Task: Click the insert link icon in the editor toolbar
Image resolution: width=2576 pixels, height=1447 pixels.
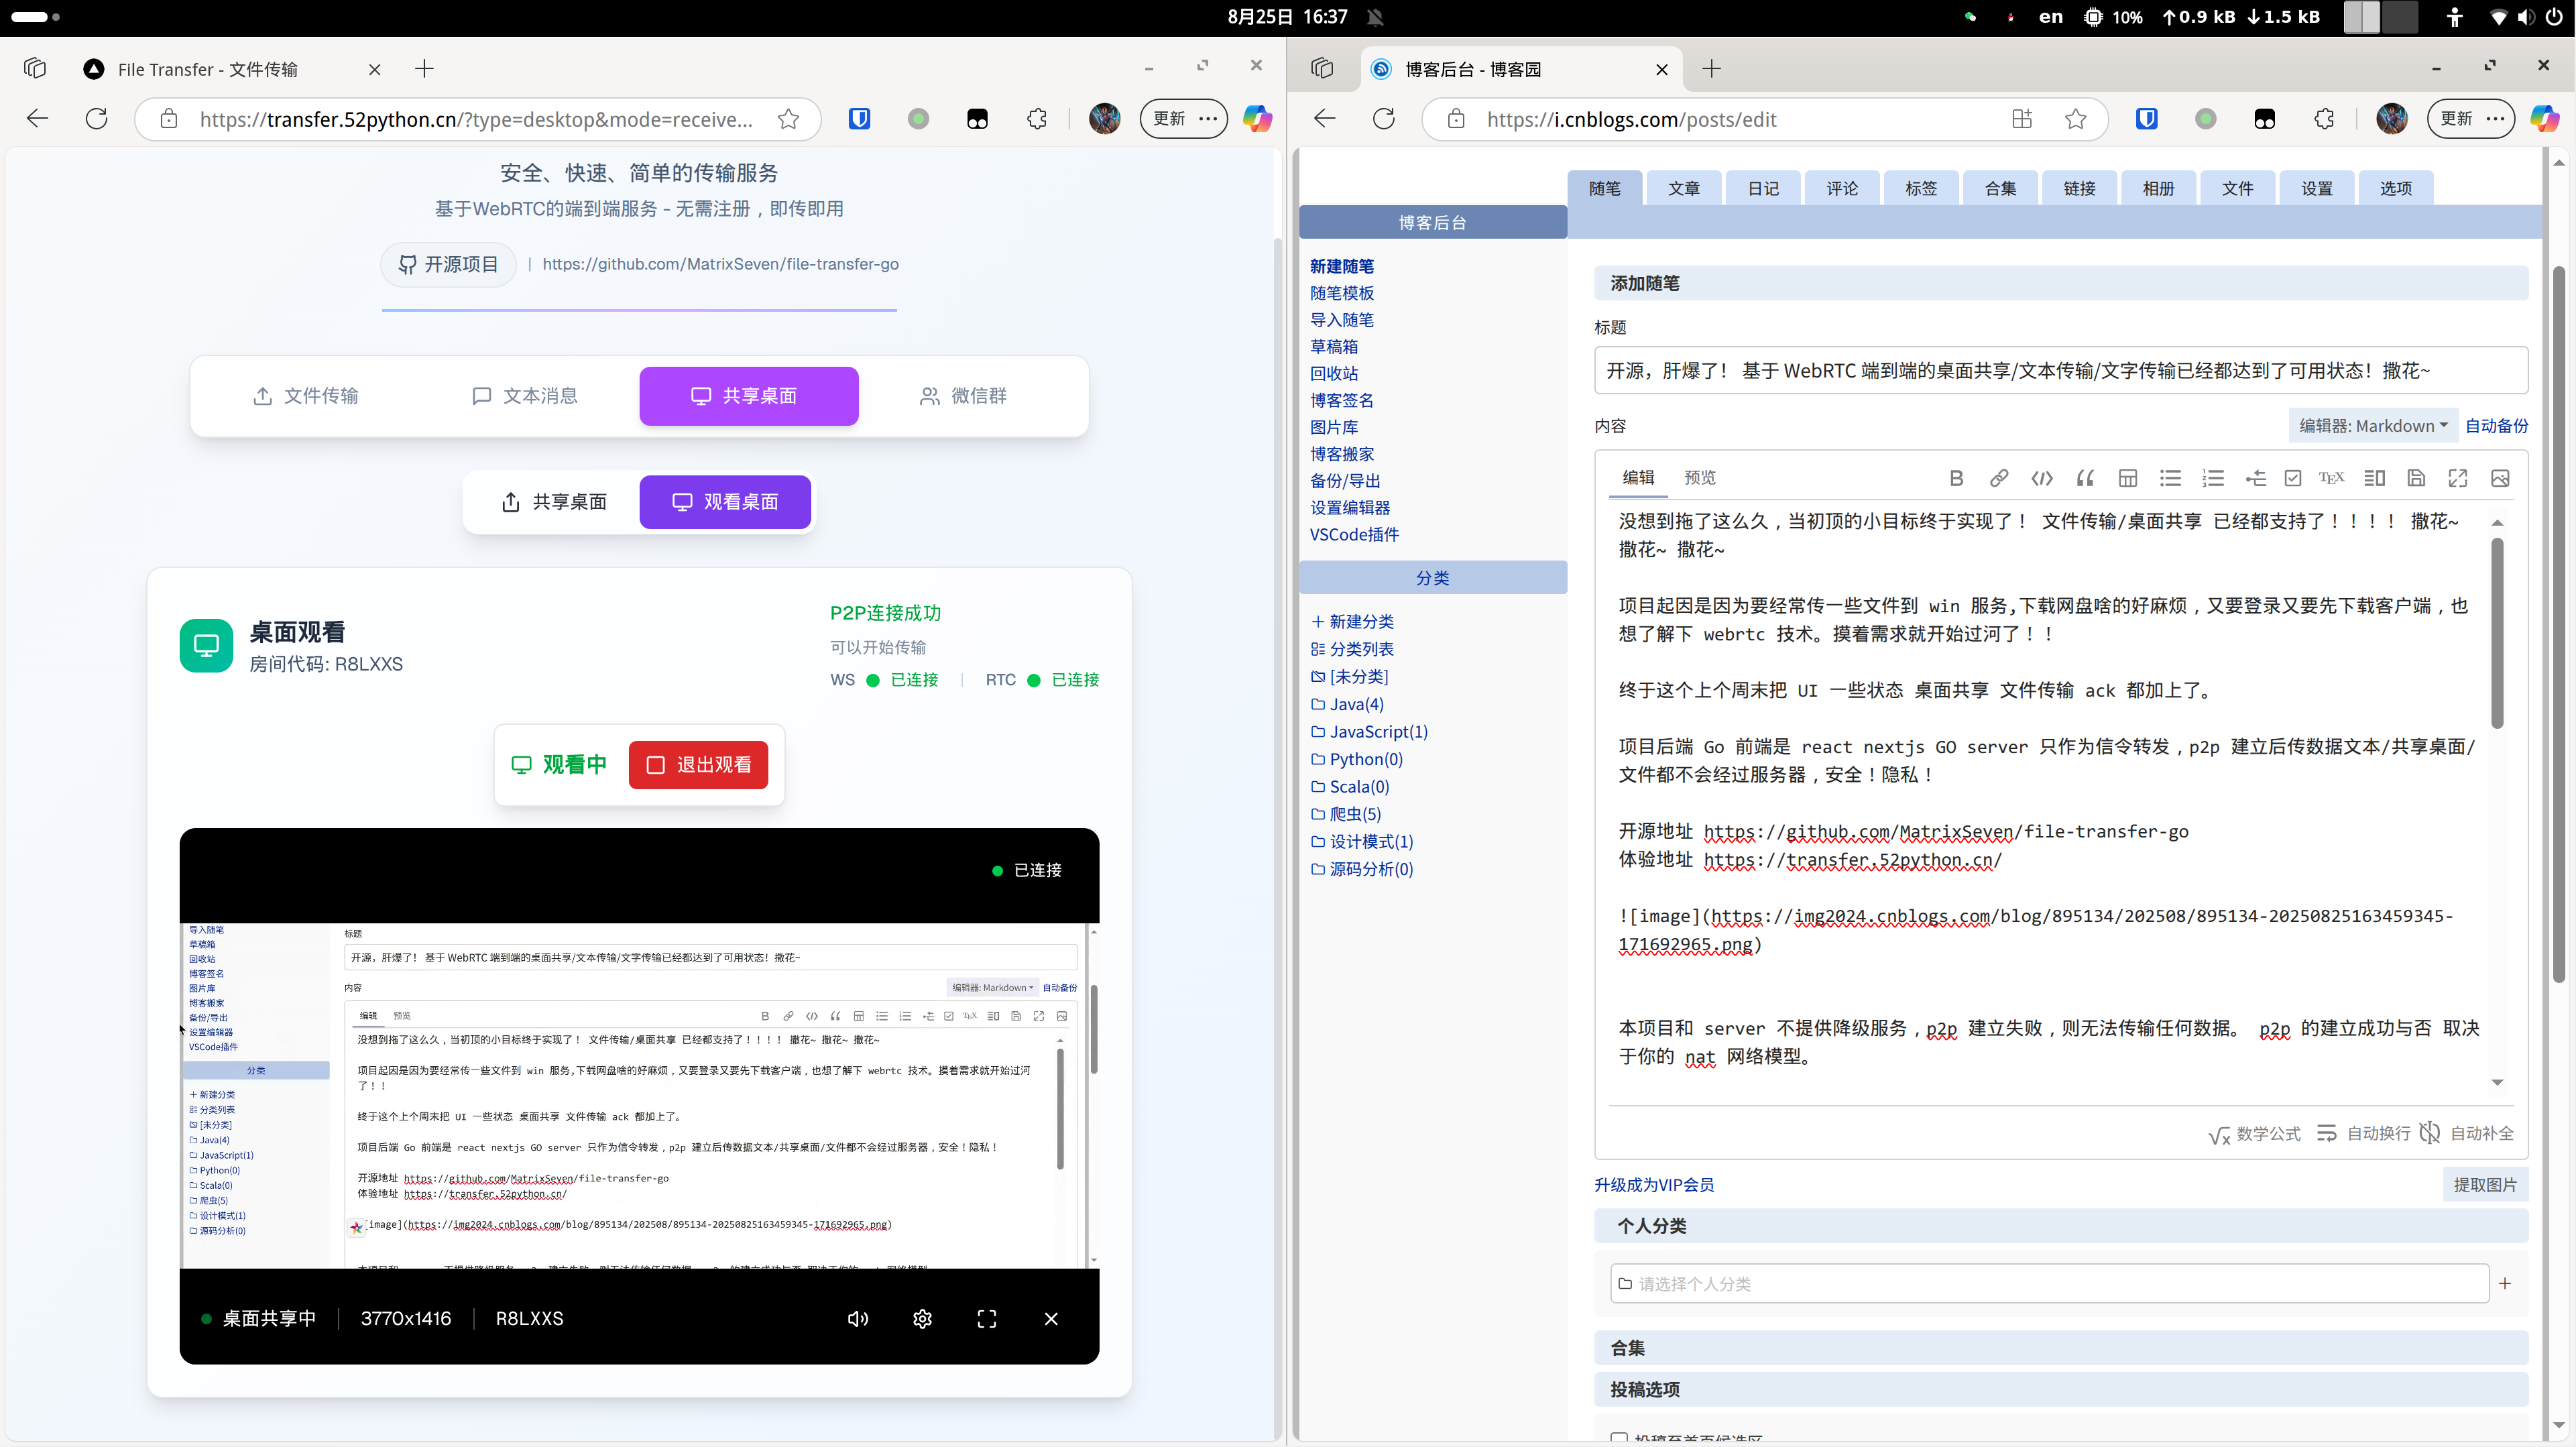Action: tap(1998, 478)
